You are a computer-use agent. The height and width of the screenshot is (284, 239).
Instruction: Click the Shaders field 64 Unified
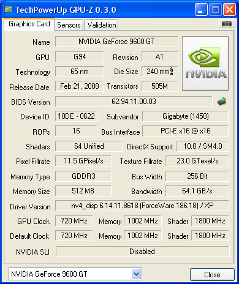tap(89, 146)
